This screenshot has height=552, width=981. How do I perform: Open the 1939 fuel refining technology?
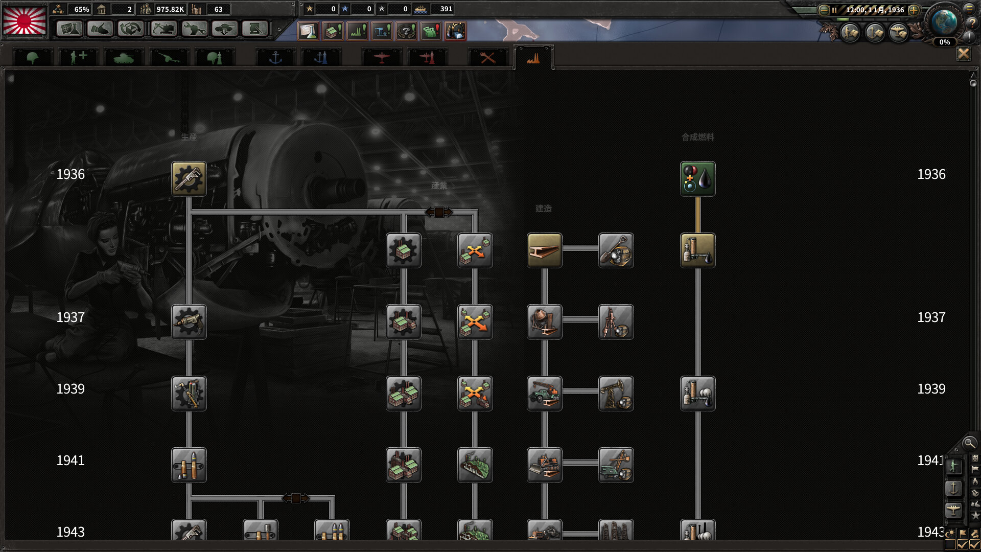tap(697, 394)
